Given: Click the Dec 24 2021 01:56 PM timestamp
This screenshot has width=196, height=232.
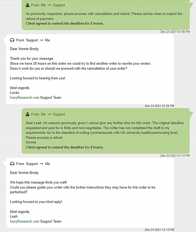Looking at the screenshot, I should [x=175, y=32].
